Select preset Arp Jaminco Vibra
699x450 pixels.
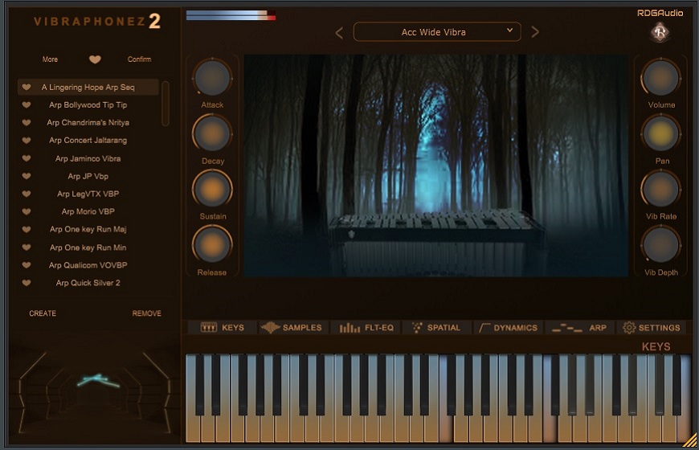(88, 158)
